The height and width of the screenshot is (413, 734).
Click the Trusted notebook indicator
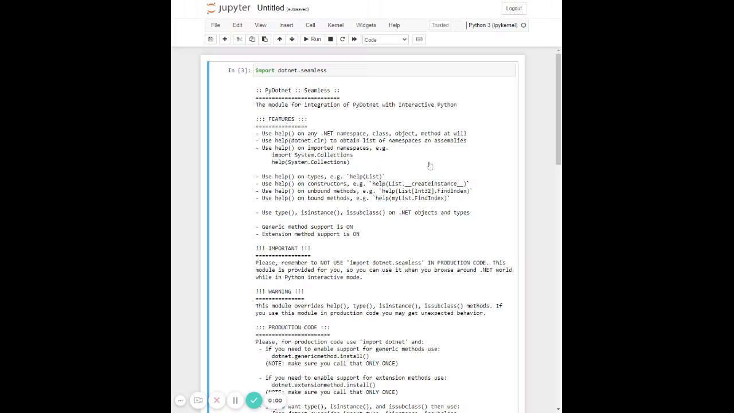click(440, 25)
